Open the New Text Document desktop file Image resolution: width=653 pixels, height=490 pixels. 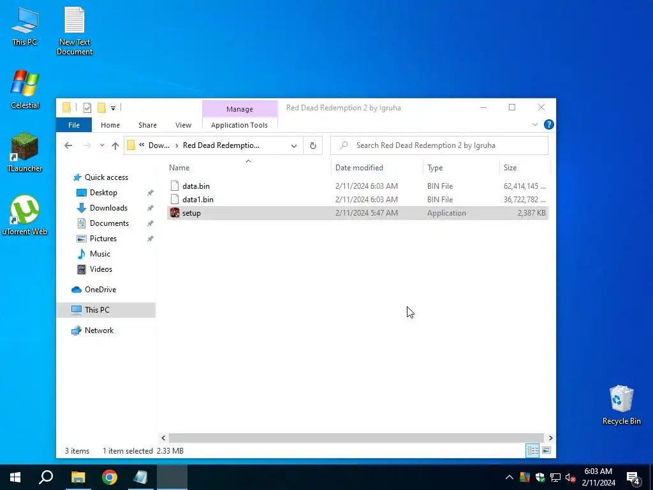[75, 31]
